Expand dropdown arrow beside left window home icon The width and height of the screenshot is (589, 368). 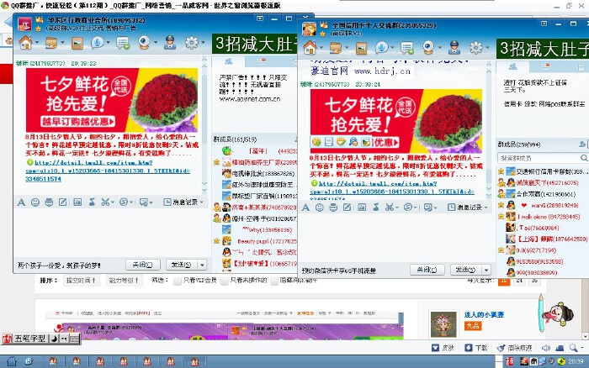37,43
